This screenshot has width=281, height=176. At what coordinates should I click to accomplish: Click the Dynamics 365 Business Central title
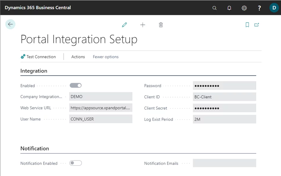[38, 7]
